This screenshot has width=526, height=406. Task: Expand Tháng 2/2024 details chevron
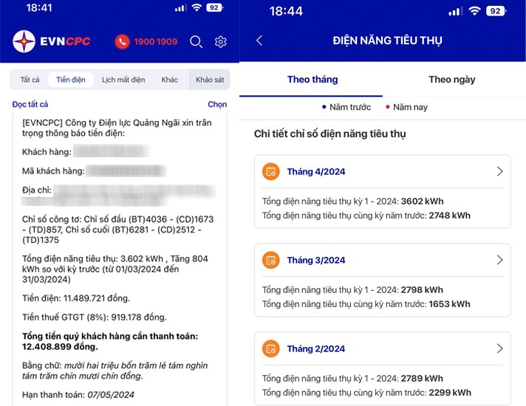pyautogui.click(x=499, y=348)
